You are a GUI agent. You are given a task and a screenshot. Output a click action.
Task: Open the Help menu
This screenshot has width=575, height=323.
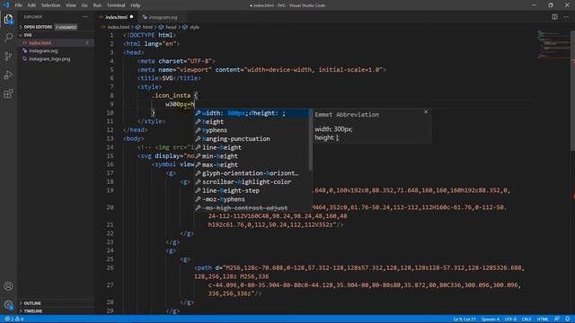pyautogui.click(x=136, y=5)
